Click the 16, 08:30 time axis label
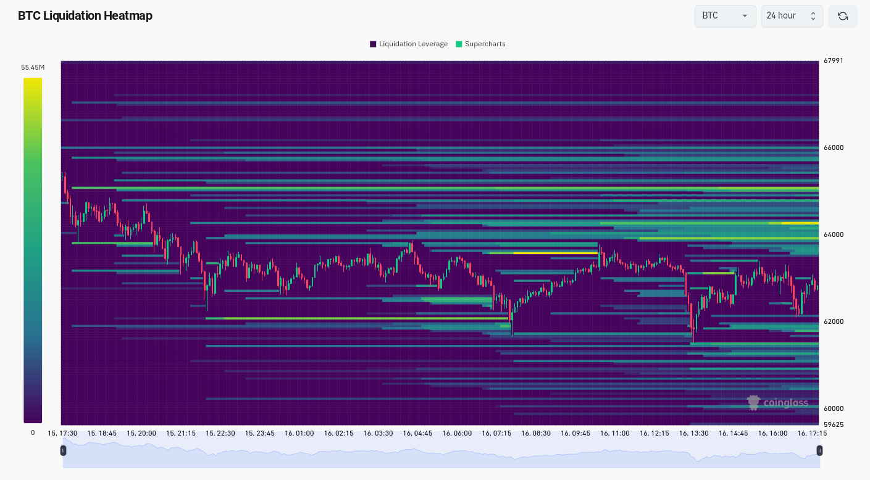This screenshot has height=480, width=870. (535, 433)
